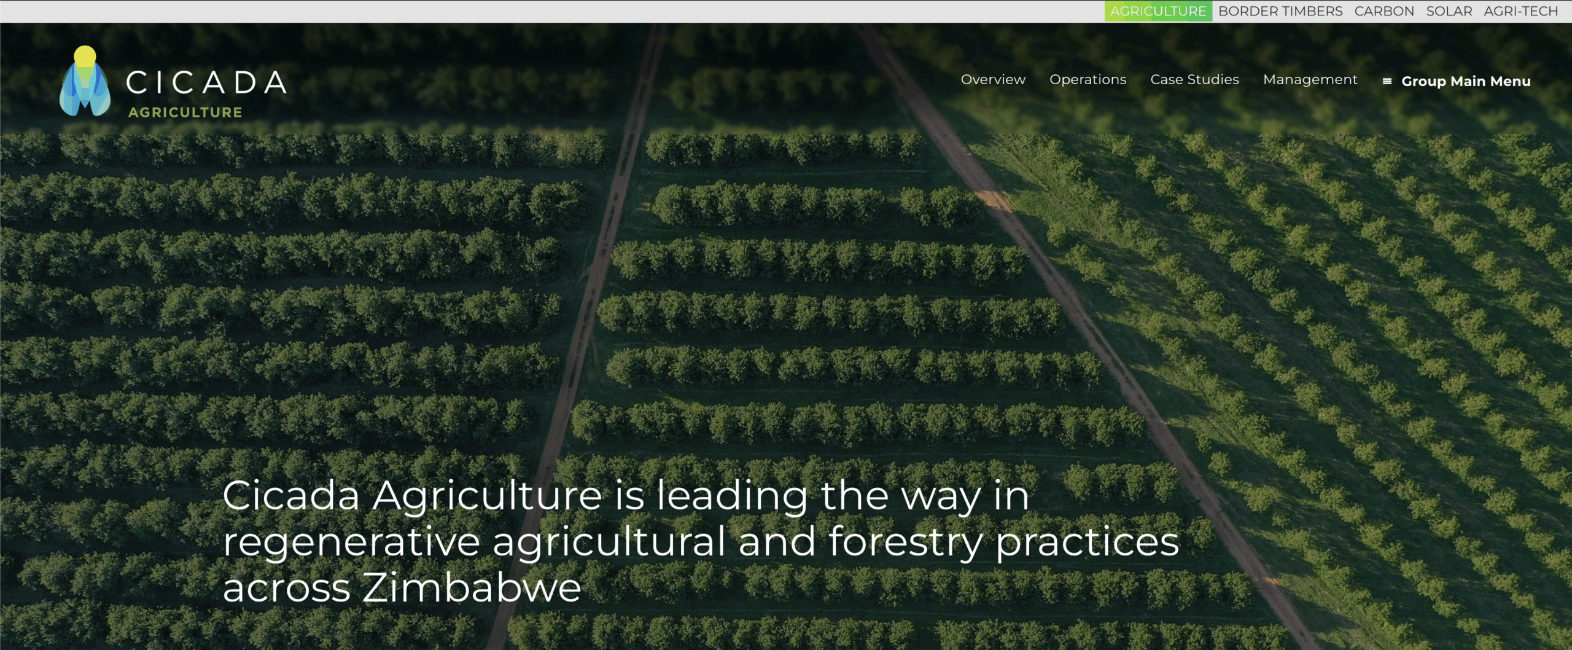Screen dimensions: 1572x650
Task: Open the Group Main Menu
Action: click(x=1465, y=81)
